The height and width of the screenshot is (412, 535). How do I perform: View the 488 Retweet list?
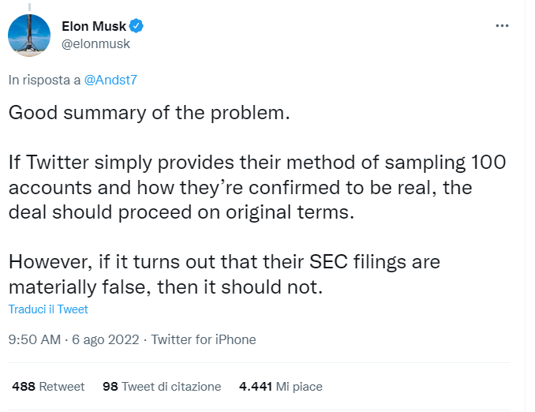click(48, 387)
